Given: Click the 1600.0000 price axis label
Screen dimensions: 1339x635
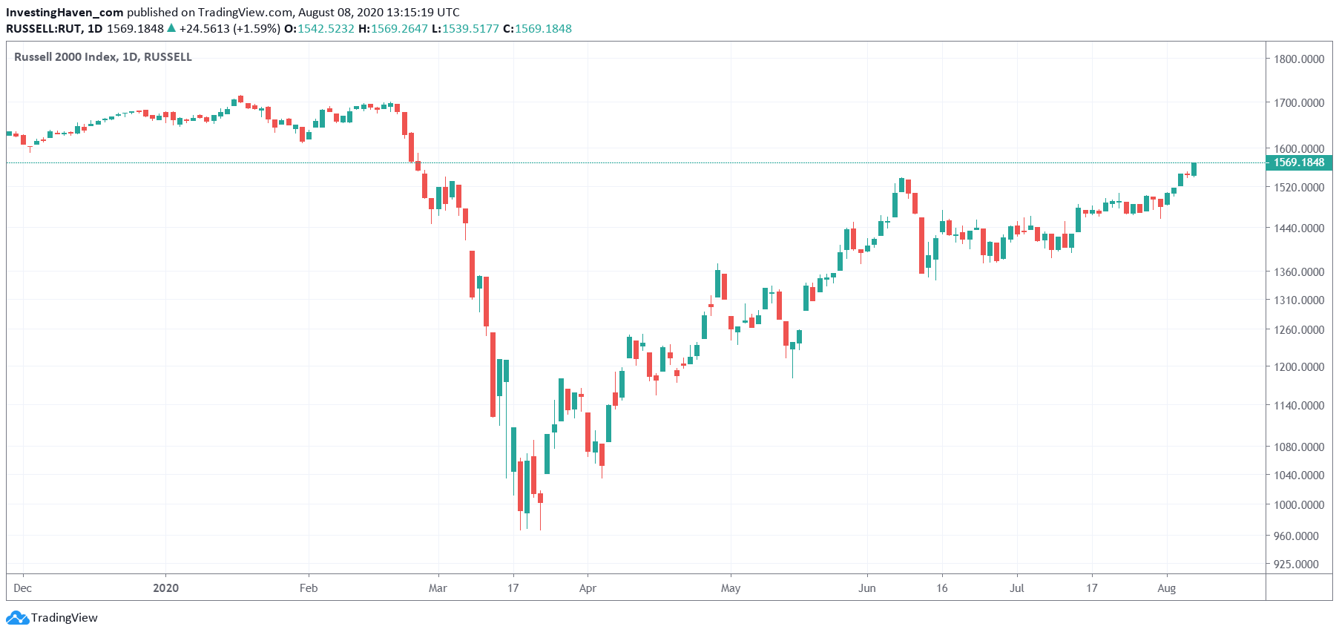Looking at the screenshot, I should tap(1299, 148).
